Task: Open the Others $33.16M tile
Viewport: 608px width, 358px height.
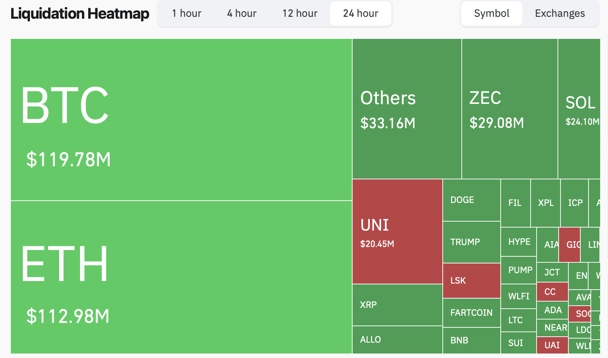Action: click(x=407, y=109)
